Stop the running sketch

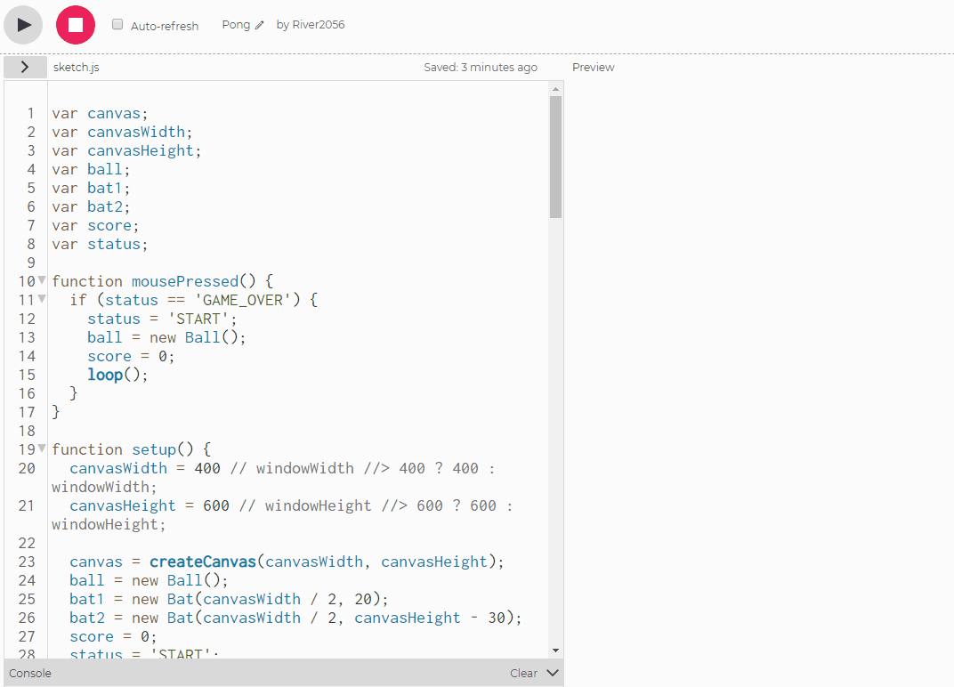click(x=76, y=25)
